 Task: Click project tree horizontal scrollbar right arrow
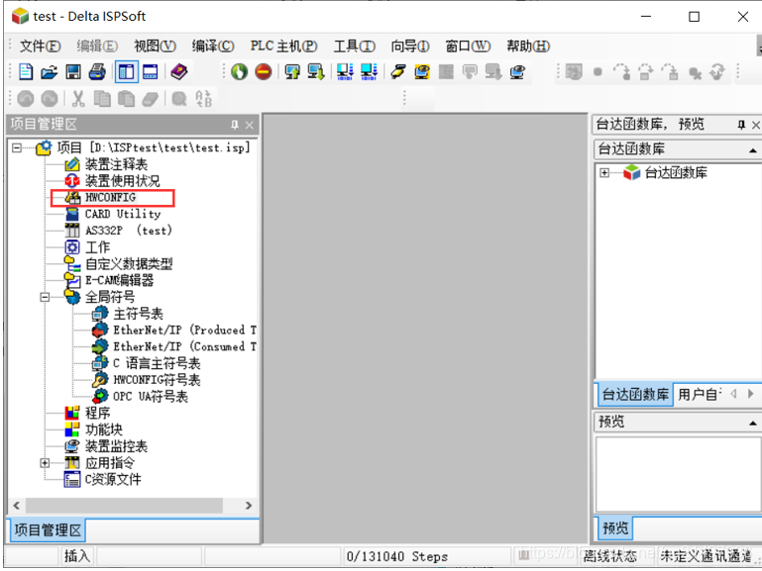[x=249, y=506]
